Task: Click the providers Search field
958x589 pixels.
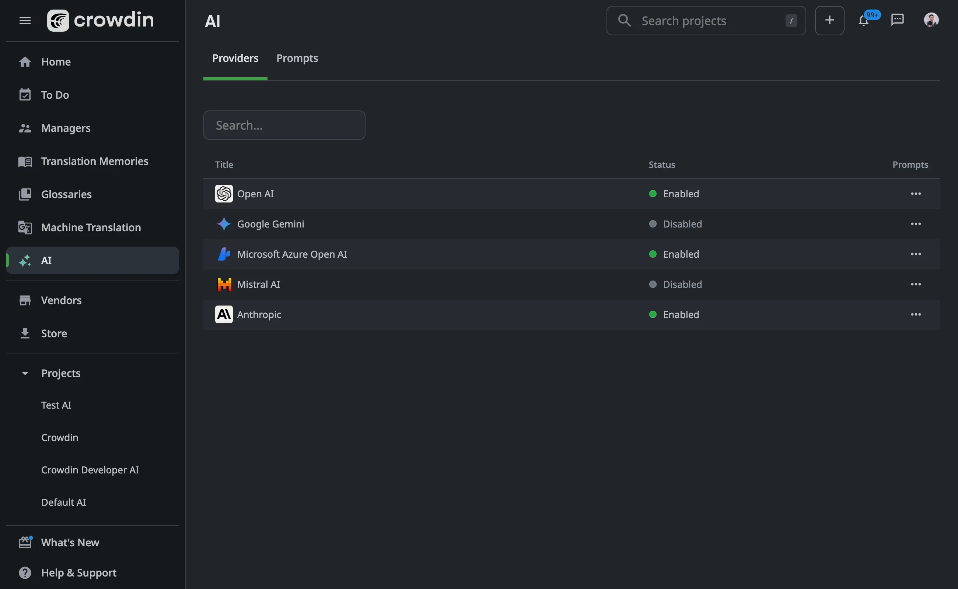Action: [x=284, y=126]
